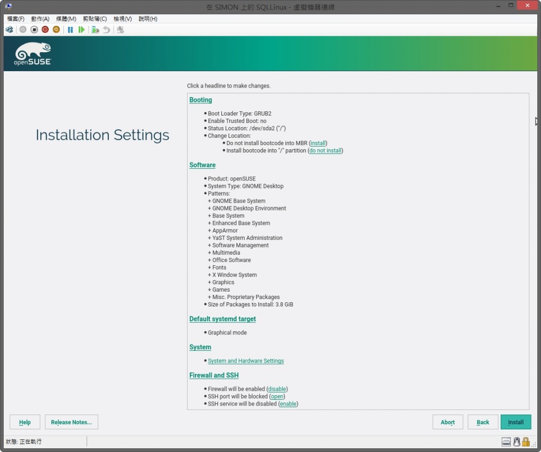
Task: Click 'open' link for SSH port
Action: pyautogui.click(x=277, y=397)
